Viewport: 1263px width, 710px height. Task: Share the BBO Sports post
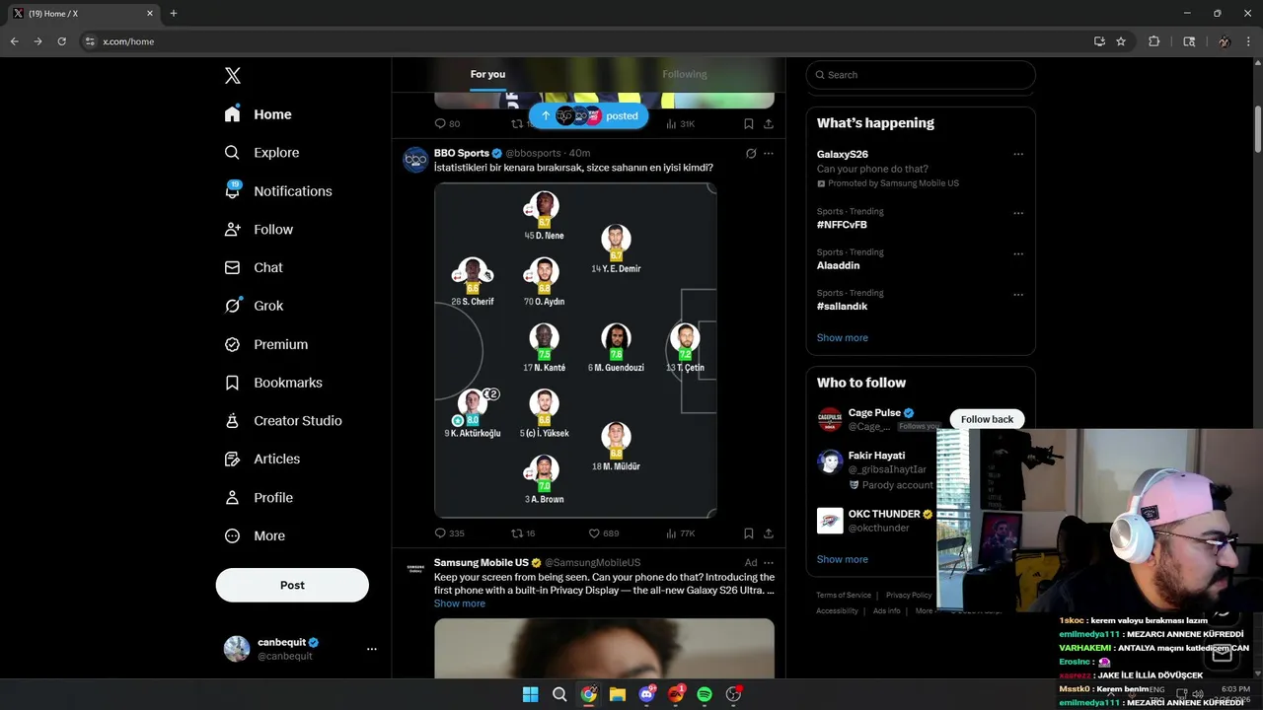[x=769, y=533]
